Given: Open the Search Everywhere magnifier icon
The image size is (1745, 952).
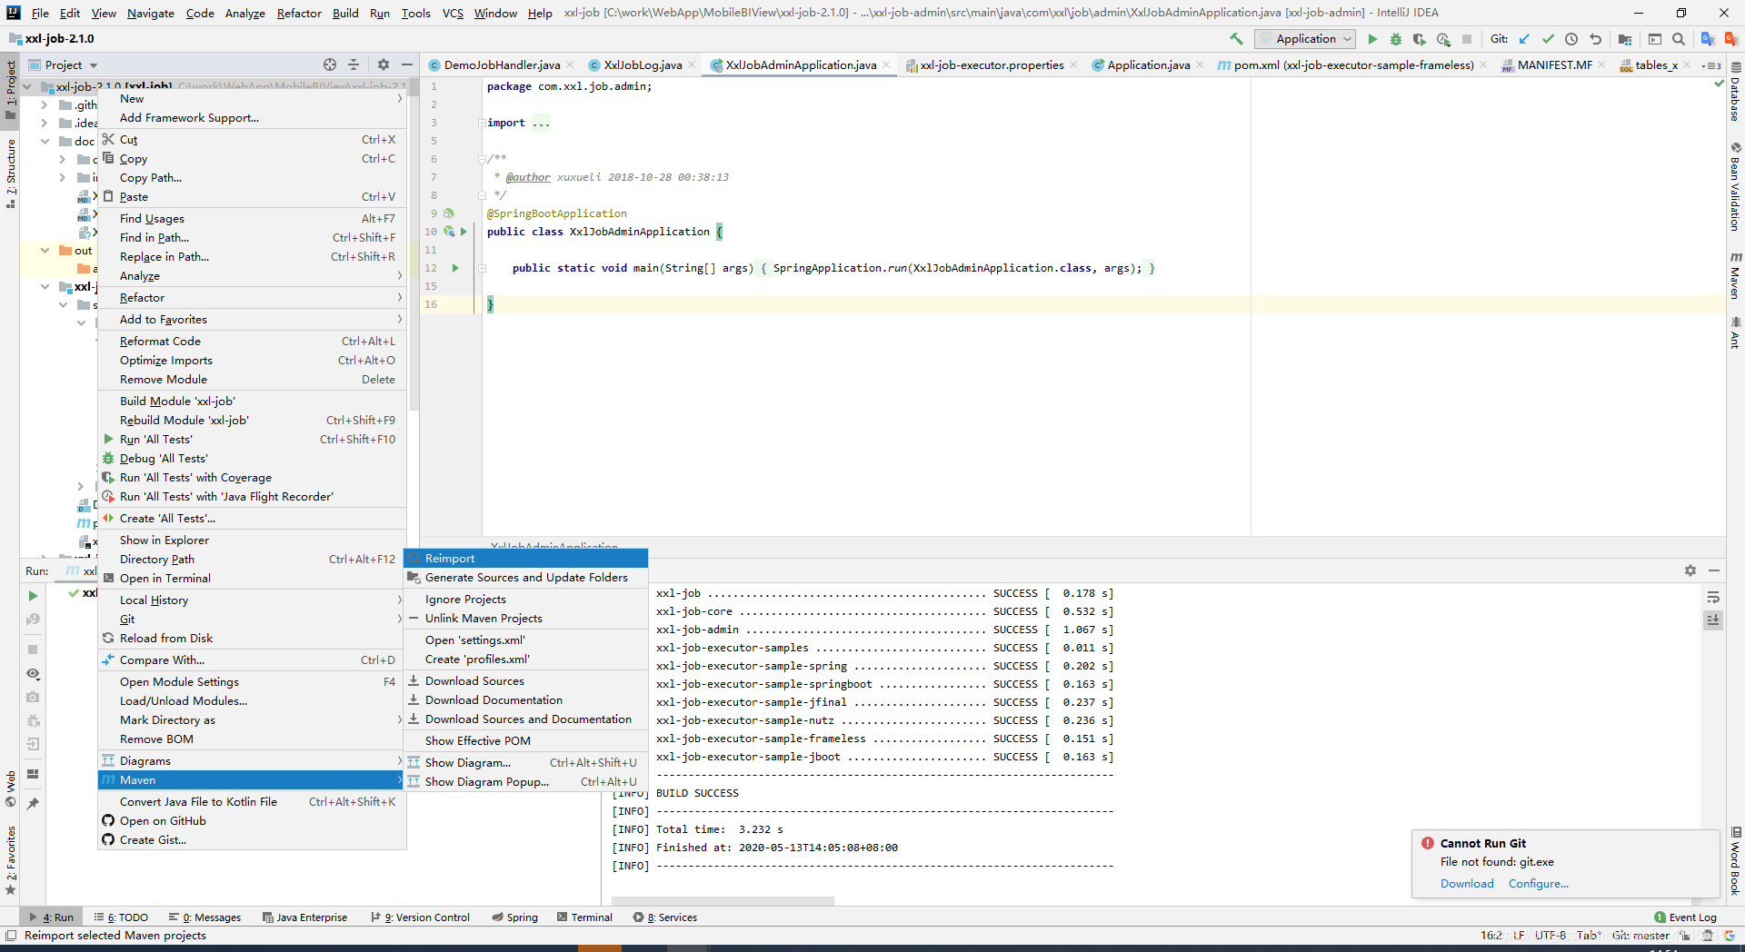Looking at the screenshot, I should pos(1679,39).
